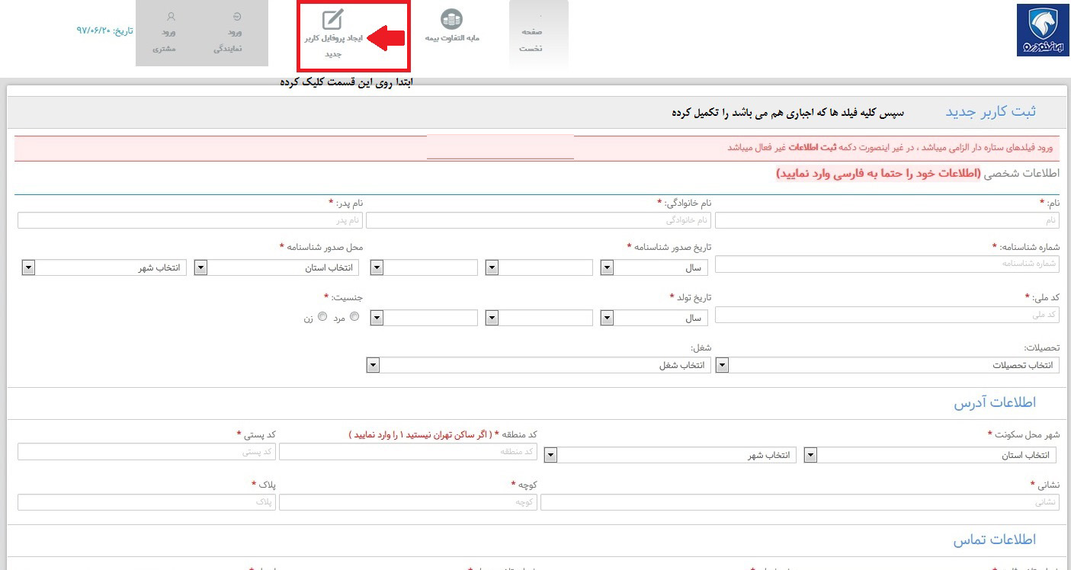1071x570 pixels.
Task: Open the سال dropdown under تاریخ صدور شناسنامه
Action: pyautogui.click(x=655, y=267)
